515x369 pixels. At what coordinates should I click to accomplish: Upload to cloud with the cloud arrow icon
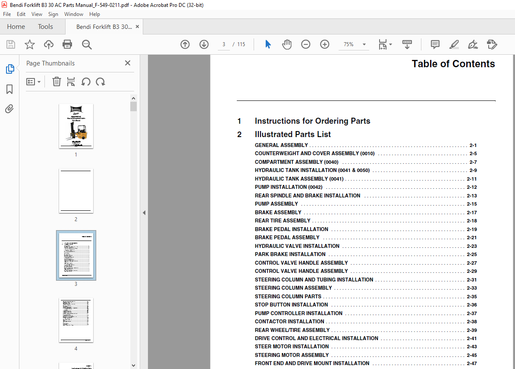pos(49,44)
